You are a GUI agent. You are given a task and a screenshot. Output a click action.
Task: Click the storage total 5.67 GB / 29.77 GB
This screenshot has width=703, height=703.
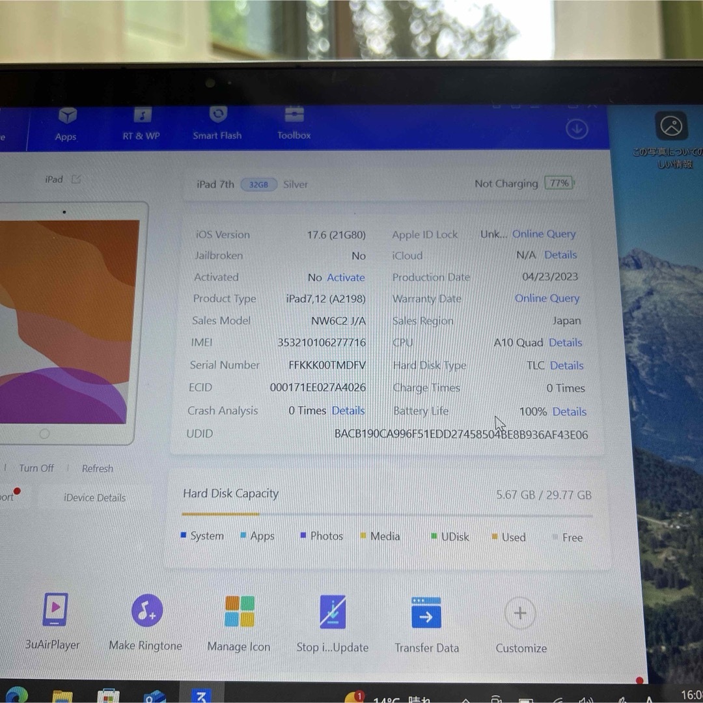[x=544, y=495]
